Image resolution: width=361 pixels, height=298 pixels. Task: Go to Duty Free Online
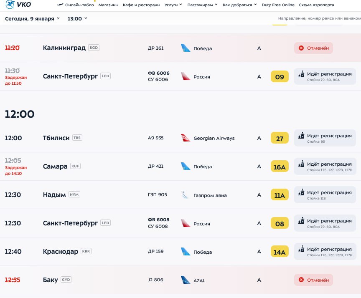[278, 5]
